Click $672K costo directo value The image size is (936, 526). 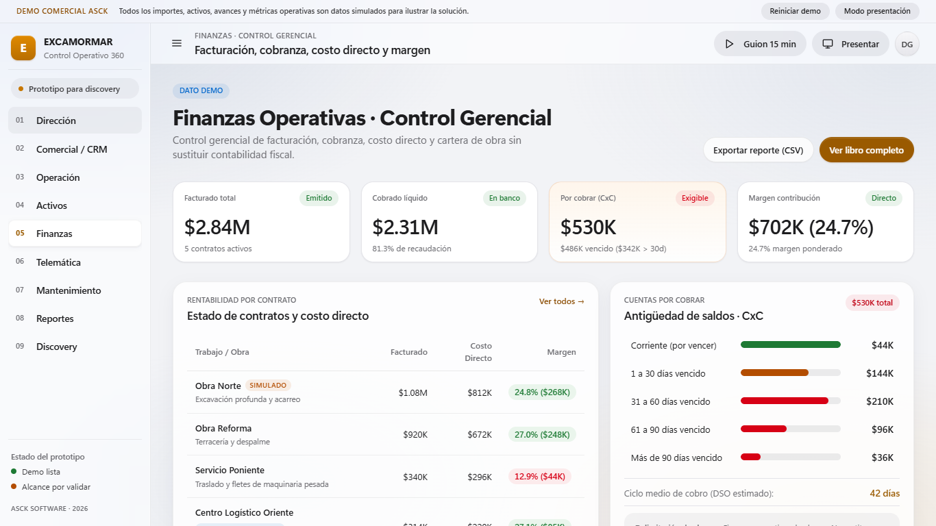[x=480, y=434]
